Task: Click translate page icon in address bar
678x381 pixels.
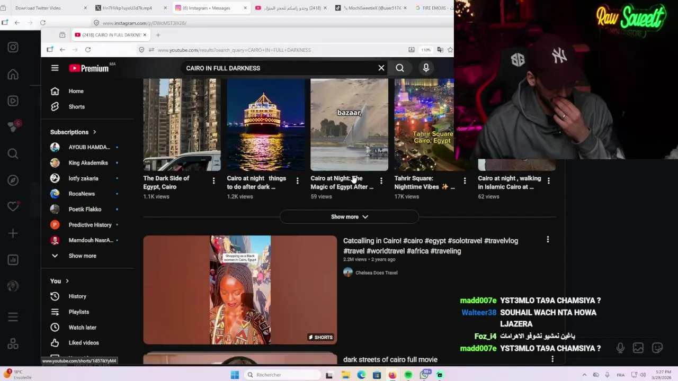Action: pos(440,50)
